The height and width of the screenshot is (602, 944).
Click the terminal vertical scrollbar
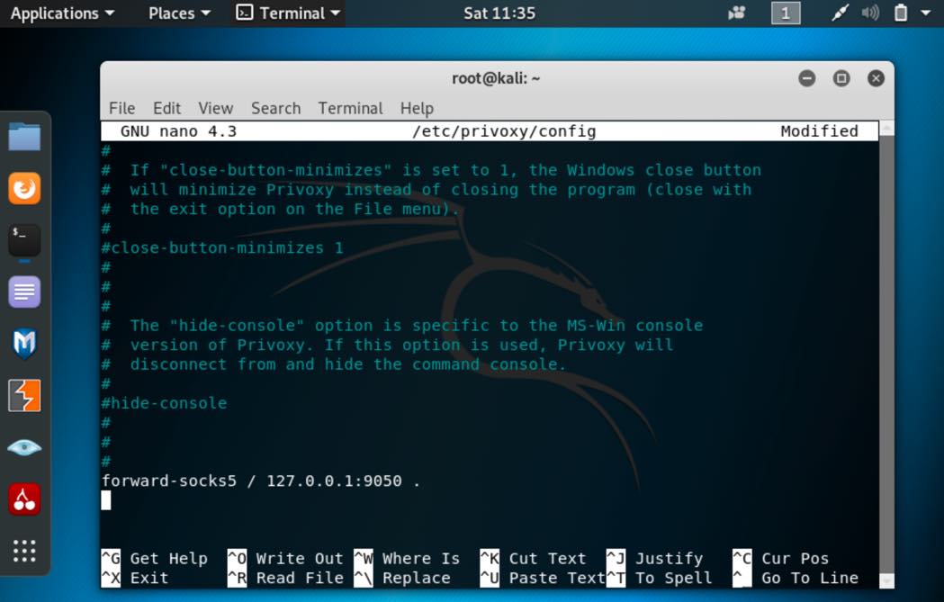coord(886,351)
